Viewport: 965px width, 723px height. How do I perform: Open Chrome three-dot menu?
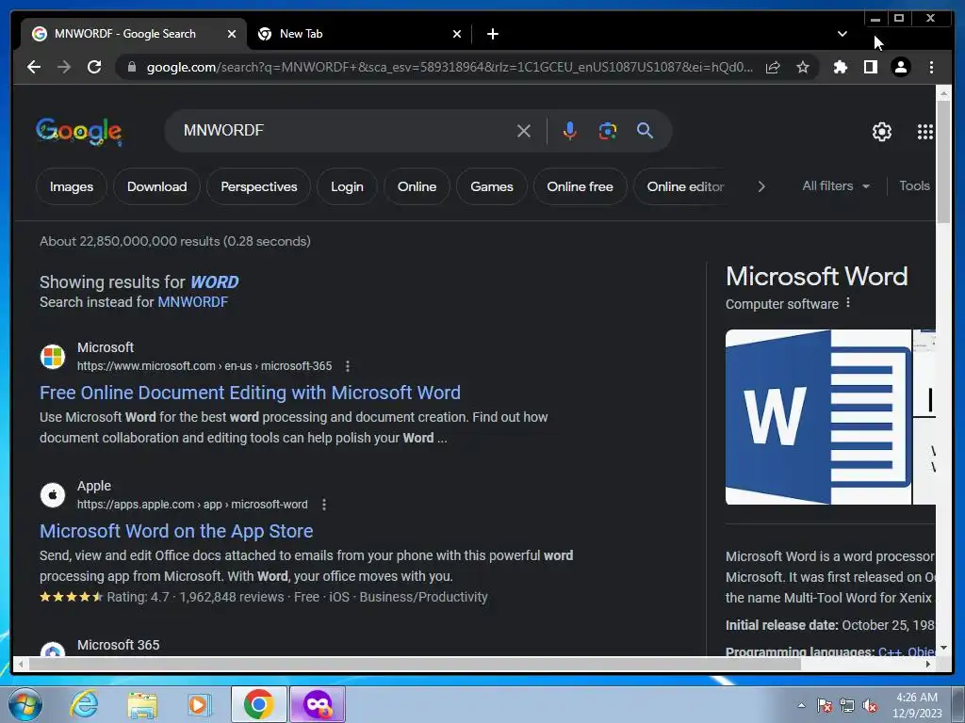931,67
